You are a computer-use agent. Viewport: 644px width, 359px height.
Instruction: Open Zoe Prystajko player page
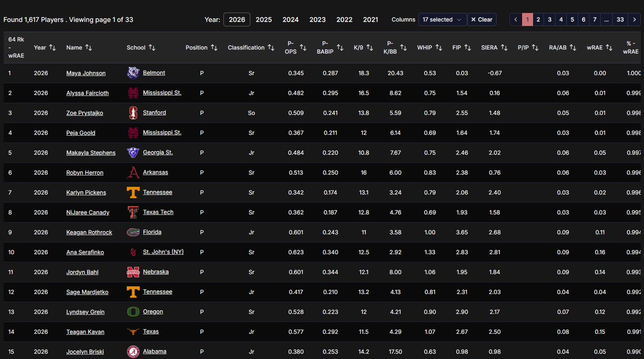[x=86, y=113]
